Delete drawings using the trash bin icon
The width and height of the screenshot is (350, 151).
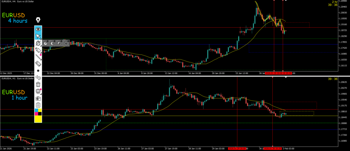(x=38, y=84)
